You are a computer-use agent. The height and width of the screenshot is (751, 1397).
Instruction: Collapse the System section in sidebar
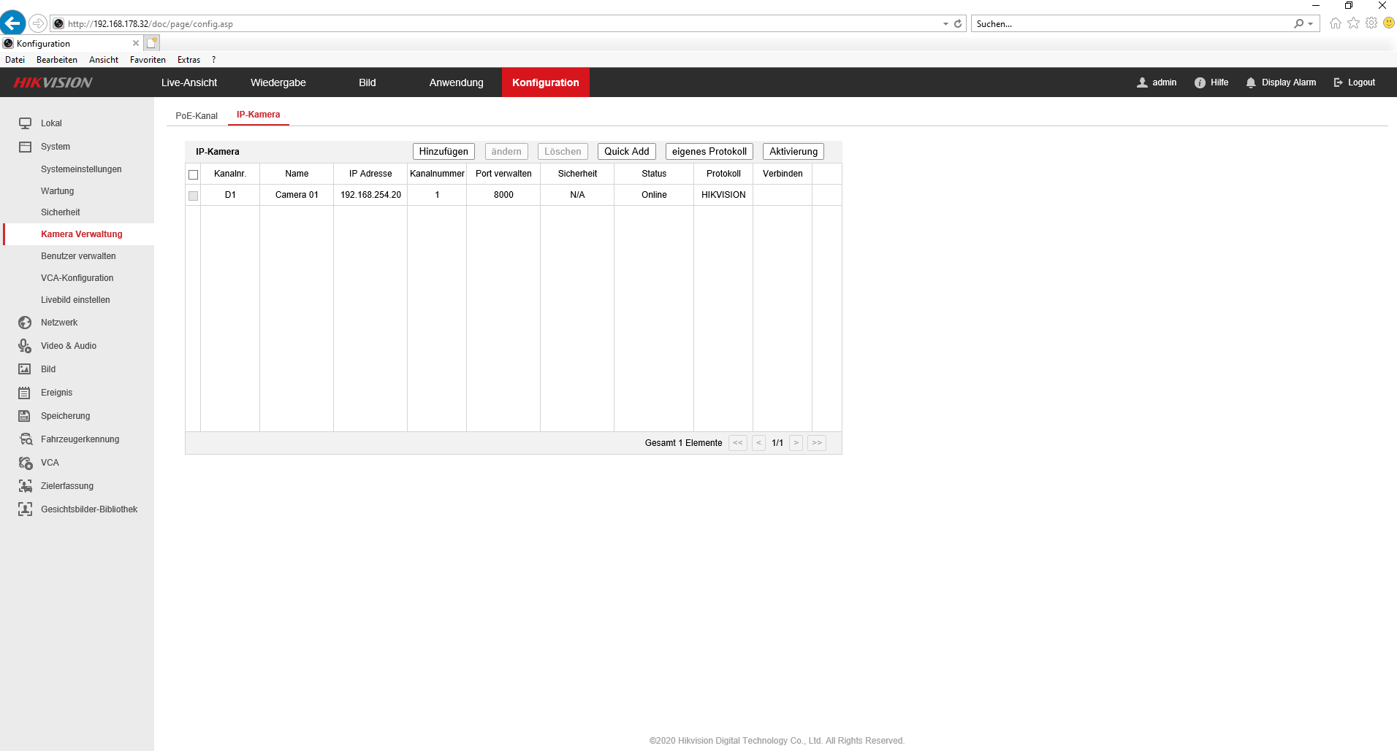pyautogui.click(x=56, y=147)
